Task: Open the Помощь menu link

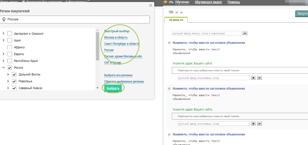Action: click(234, 2)
